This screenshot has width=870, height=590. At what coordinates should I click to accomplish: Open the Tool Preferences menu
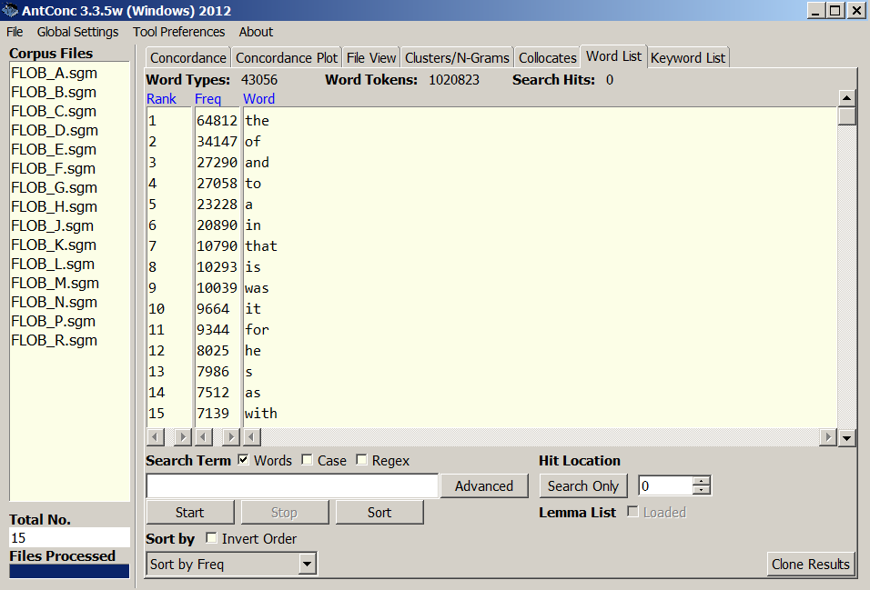pos(178,32)
